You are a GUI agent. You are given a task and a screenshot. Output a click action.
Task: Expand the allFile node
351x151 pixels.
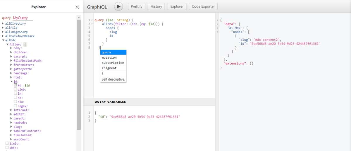point(3,28)
